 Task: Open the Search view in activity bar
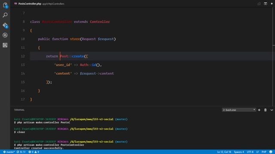click(5, 15)
